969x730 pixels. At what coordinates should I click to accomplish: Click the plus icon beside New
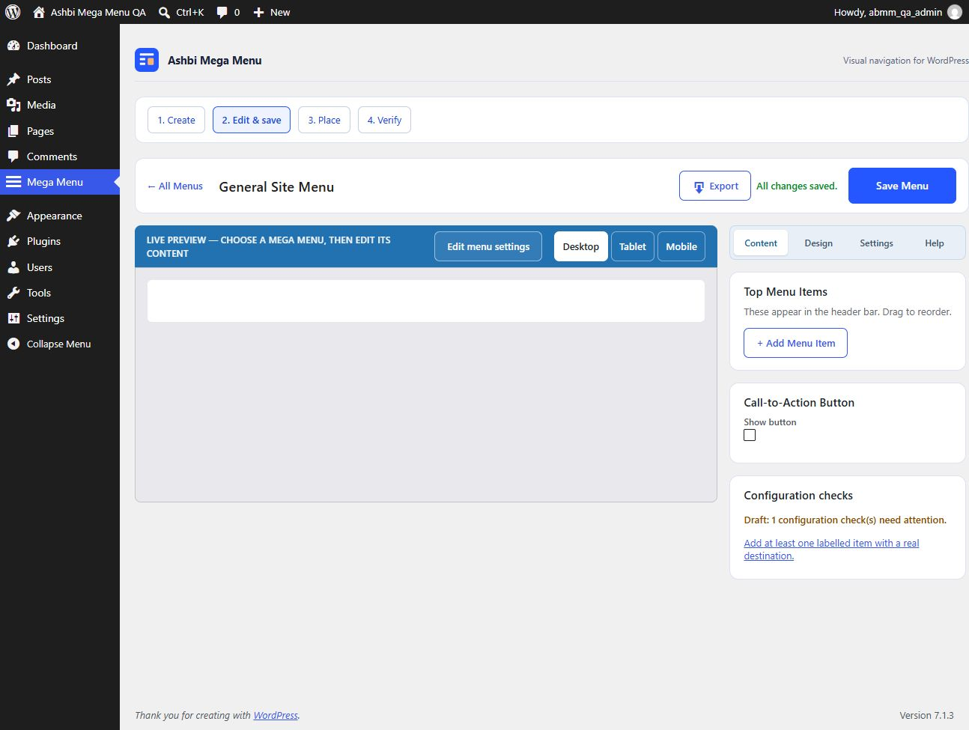[258, 12]
